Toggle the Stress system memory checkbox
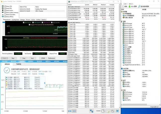161x114 pixels. [5, 12]
